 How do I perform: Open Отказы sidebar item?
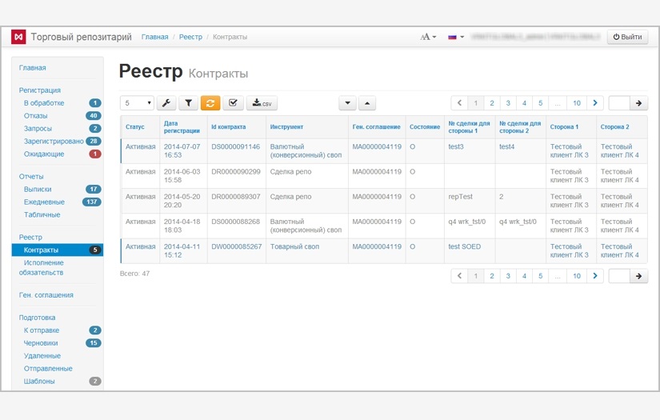click(36, 116)
